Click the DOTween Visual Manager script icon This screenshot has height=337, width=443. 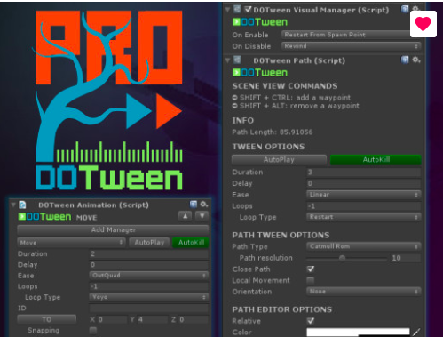point(237,9)
